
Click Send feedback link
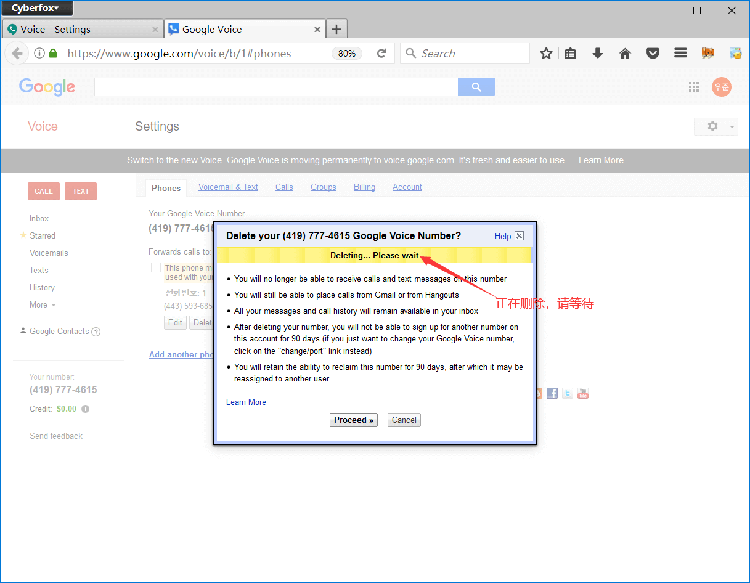pos(56,436)
